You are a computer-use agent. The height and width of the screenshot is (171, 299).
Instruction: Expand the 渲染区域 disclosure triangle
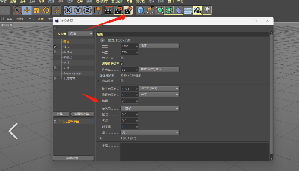click(x=99, y=81)
